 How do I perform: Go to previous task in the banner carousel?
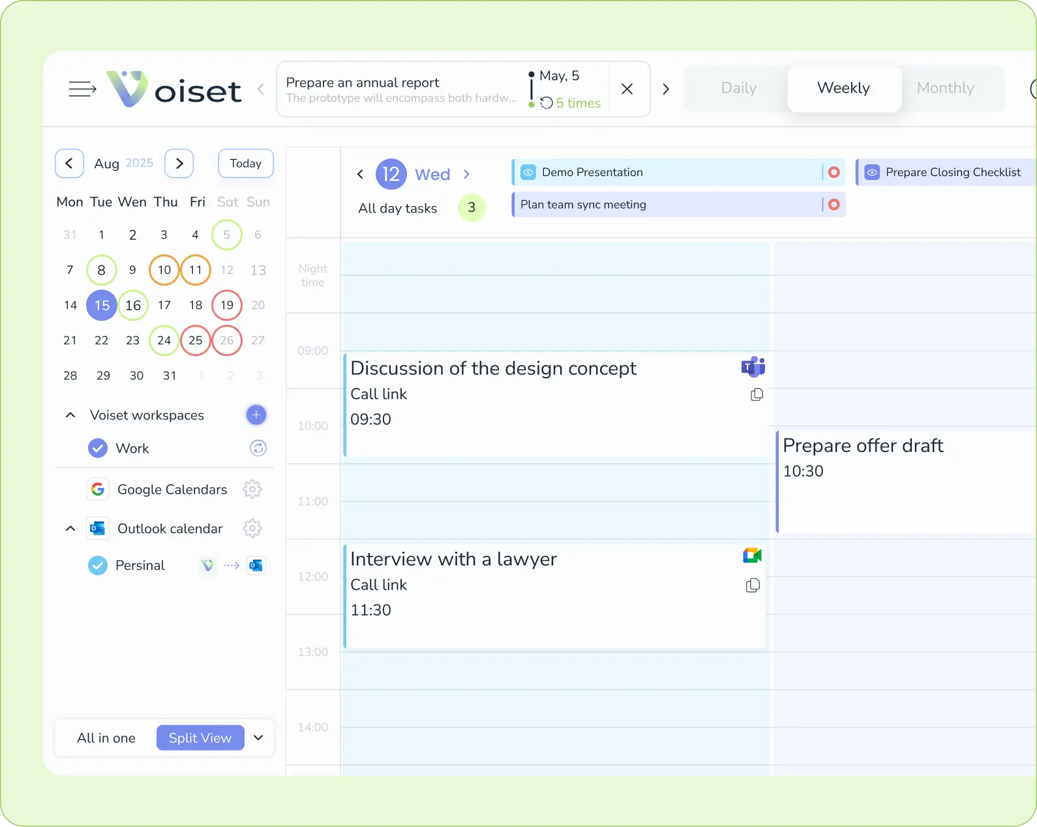click(x=261, y=89)
